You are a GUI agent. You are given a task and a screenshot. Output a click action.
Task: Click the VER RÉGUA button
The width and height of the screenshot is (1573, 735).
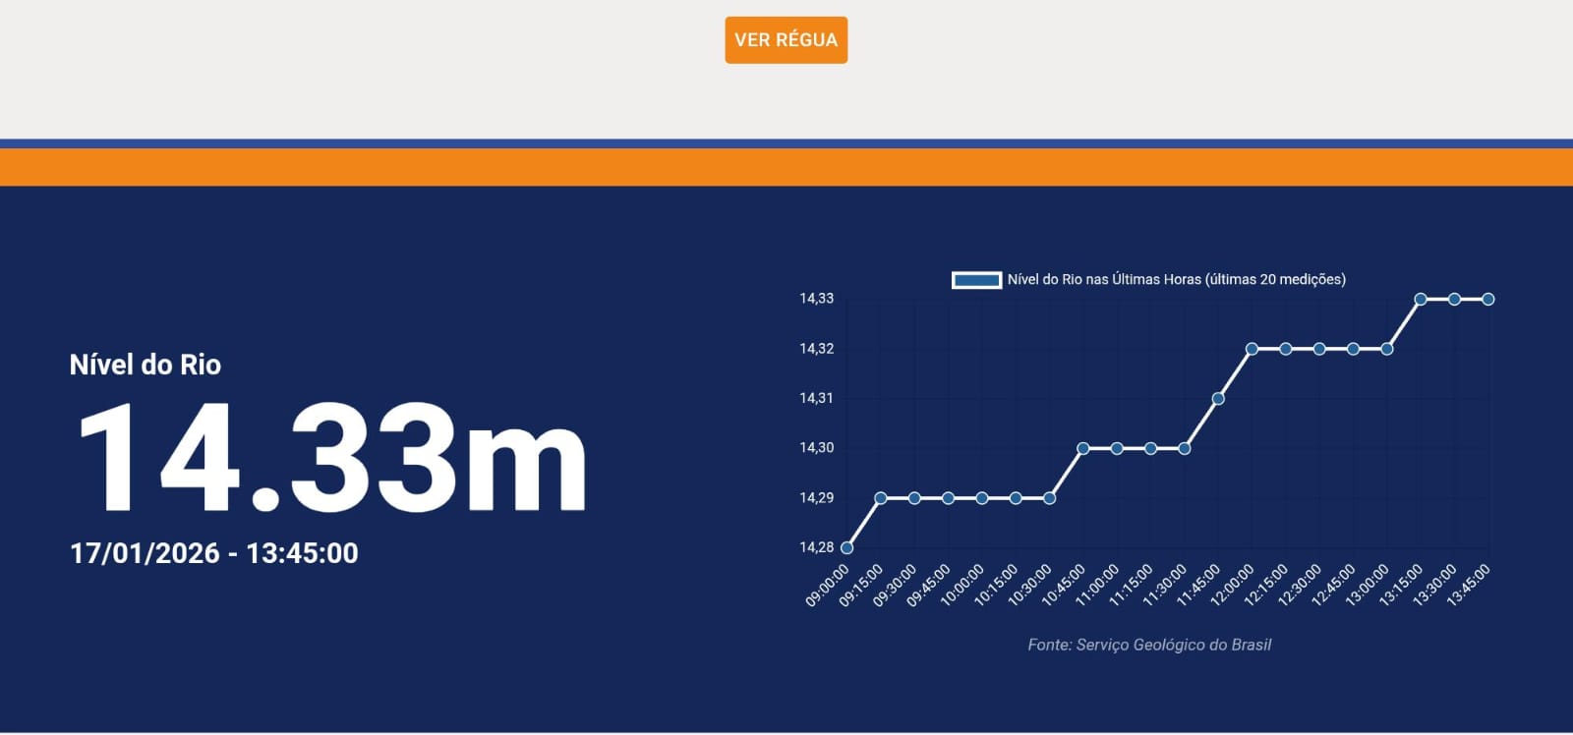click(786, 40)
